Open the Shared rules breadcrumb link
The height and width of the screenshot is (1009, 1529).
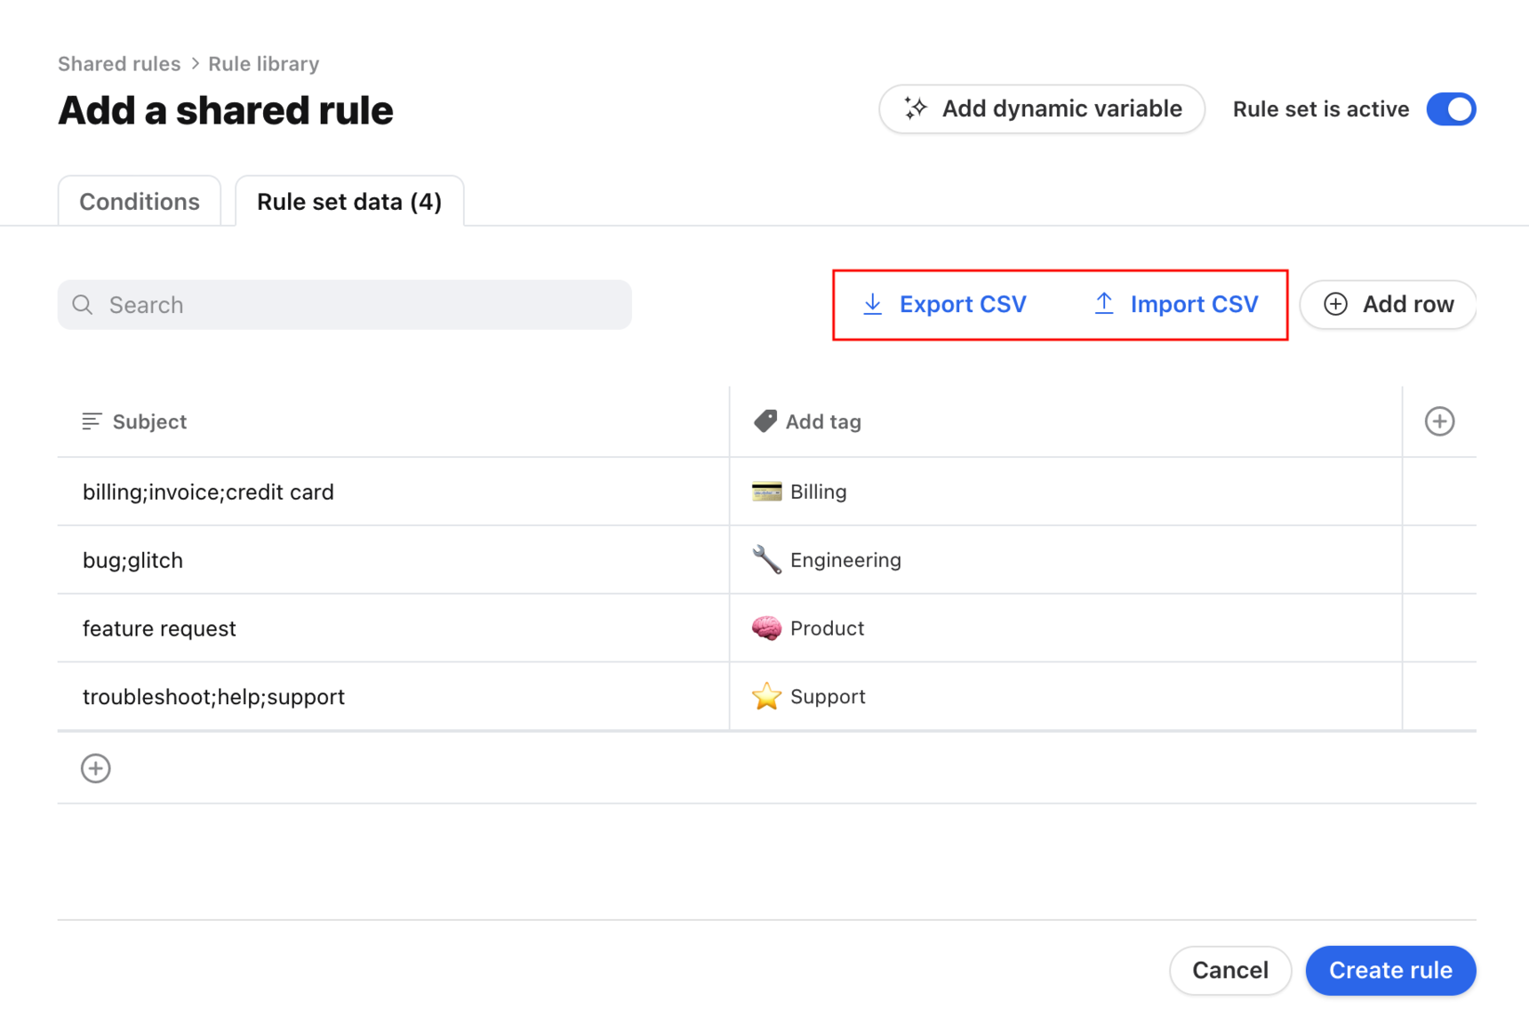point(119,63)
